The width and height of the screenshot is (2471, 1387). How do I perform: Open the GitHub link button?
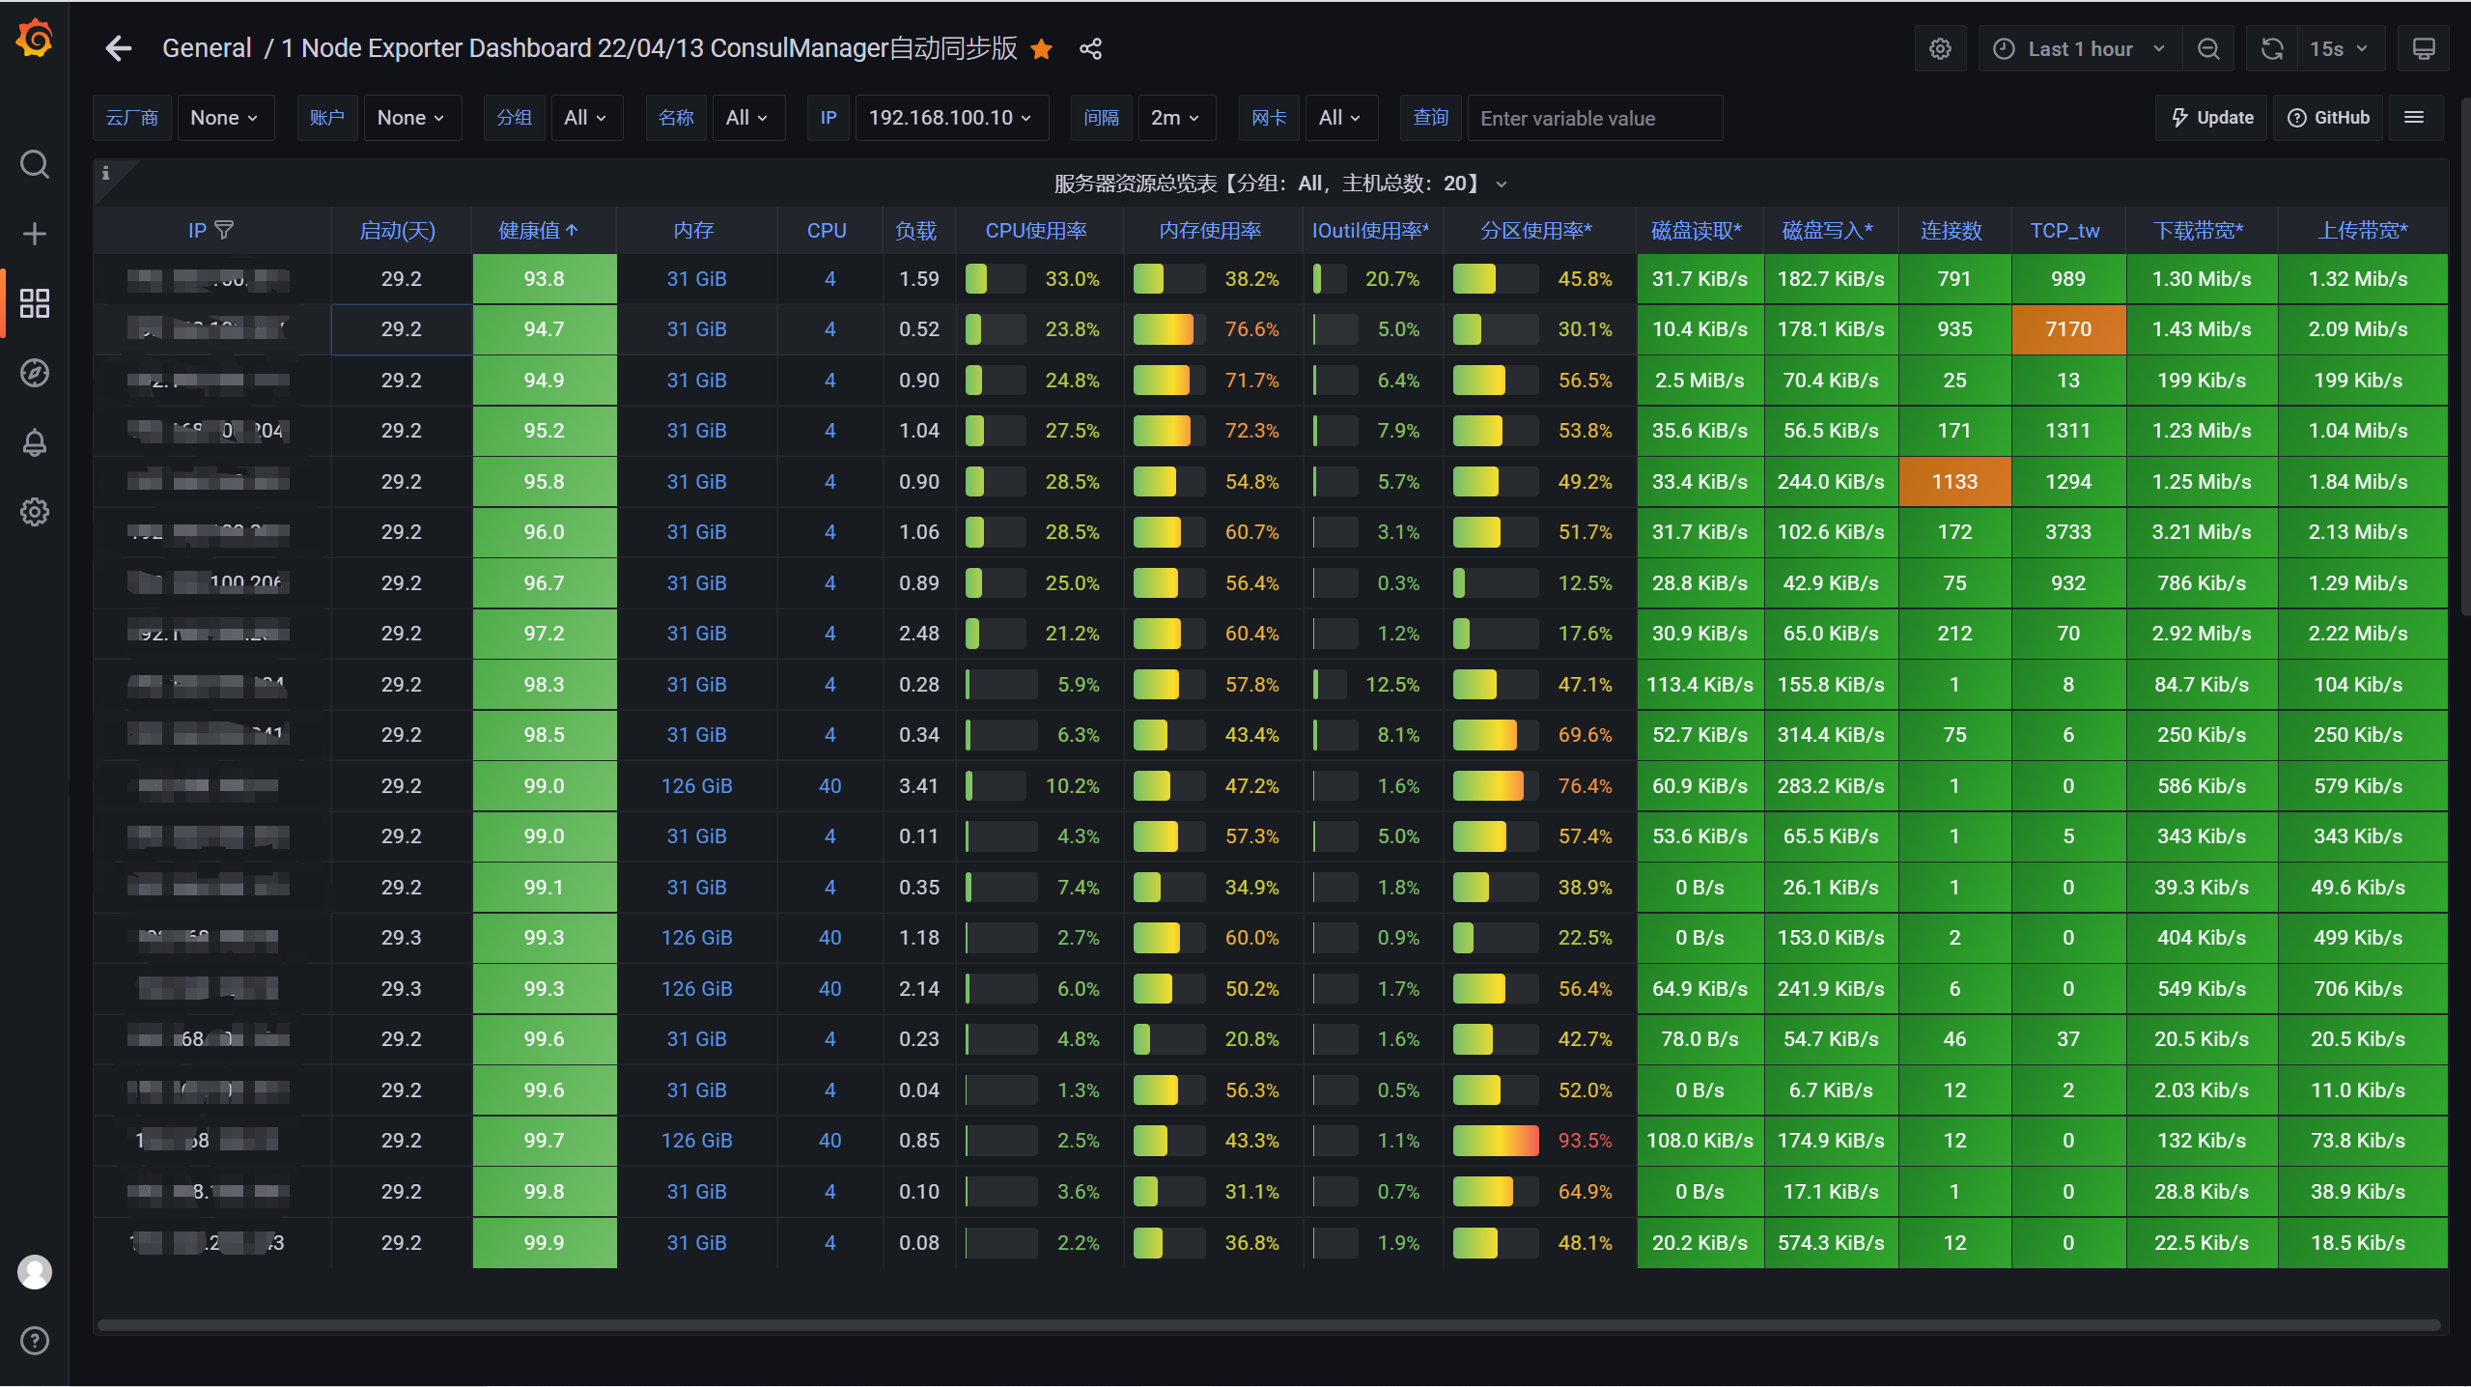(2328, 118)
